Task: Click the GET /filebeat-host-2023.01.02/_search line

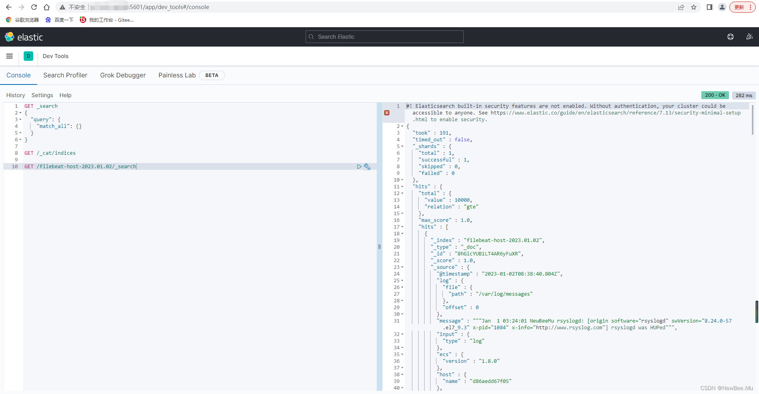Action: [x=80, y=167]
